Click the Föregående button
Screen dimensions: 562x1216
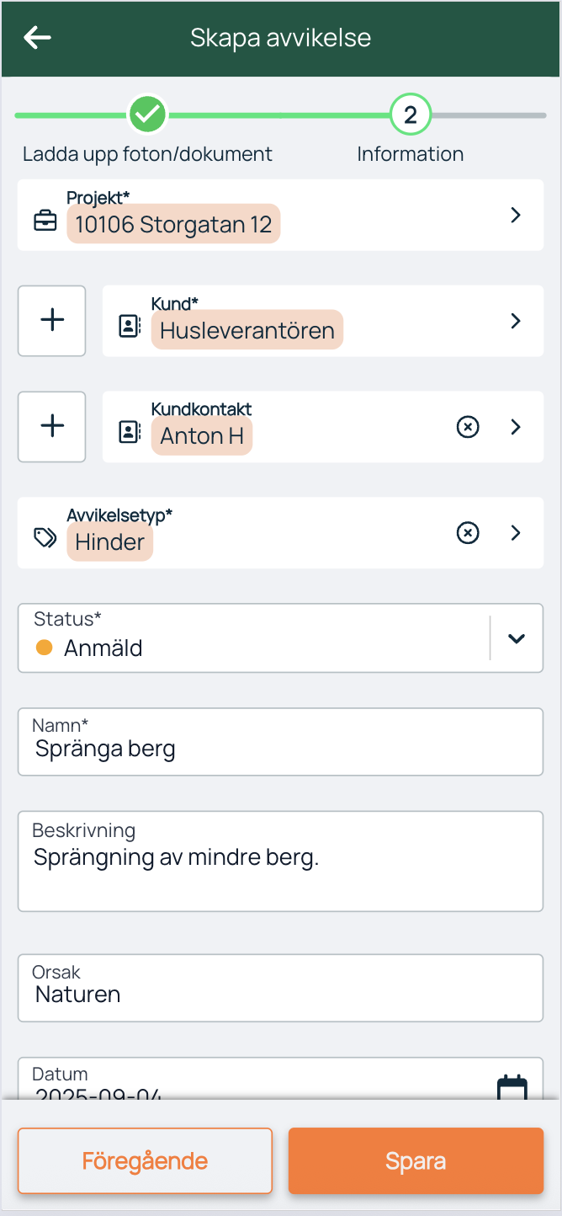pos(144,1160)
